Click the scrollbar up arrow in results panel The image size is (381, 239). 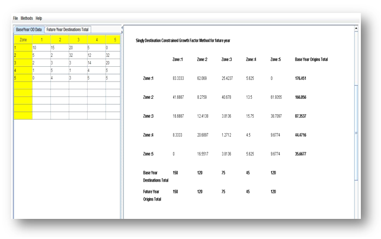(356, 28)
